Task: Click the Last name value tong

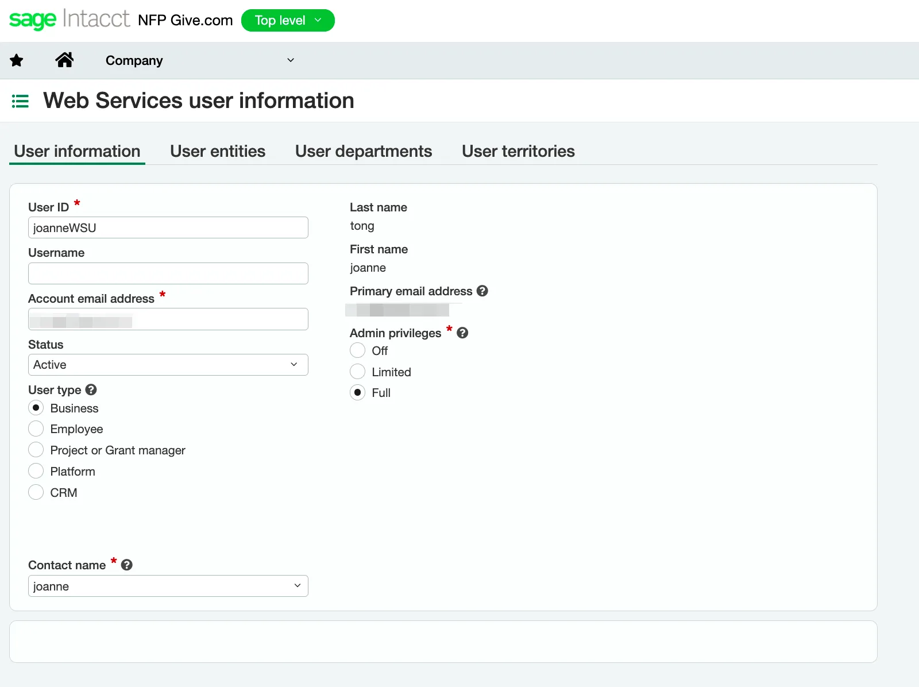Action: [x=362, y=226]
